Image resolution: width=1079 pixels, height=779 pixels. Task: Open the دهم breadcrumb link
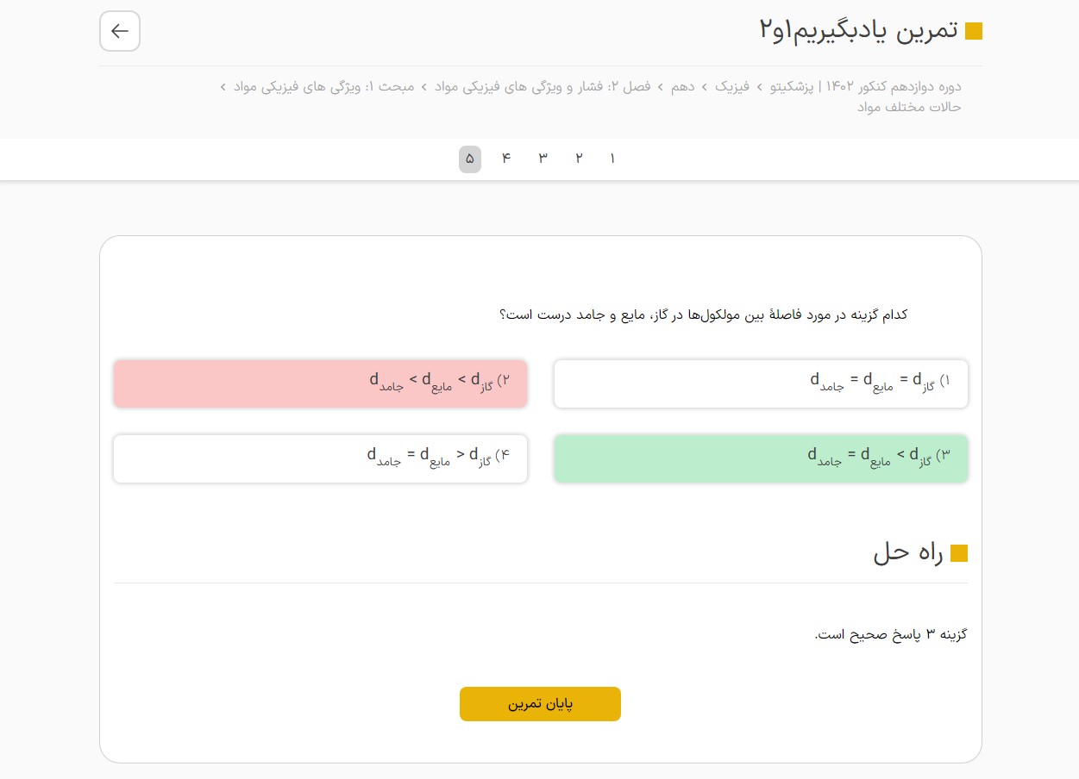click(x=683, y=86)
